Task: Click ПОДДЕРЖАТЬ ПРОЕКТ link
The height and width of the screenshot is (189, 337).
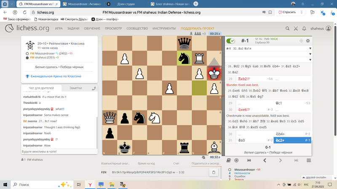Action: (x=197, y=28)
